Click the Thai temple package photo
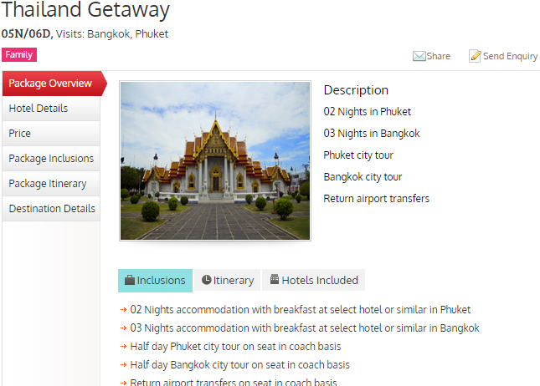 [x=215, y=160]
